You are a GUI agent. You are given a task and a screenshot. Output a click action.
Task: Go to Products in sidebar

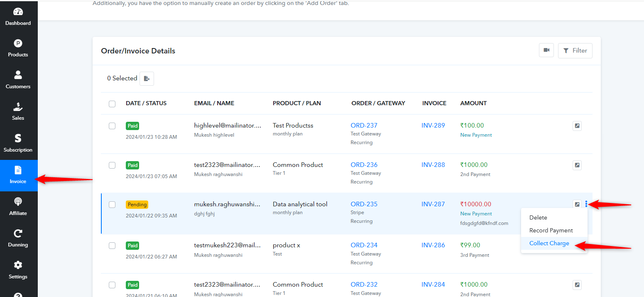coord(18,48)
